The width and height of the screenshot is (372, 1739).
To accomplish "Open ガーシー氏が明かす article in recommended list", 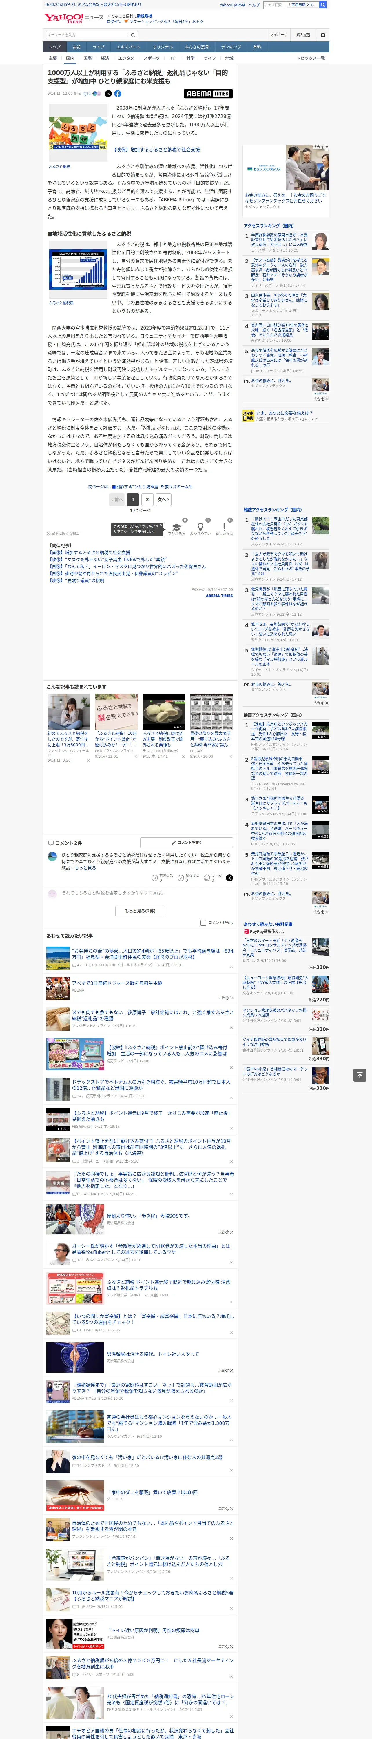I will pos(151,1249).
